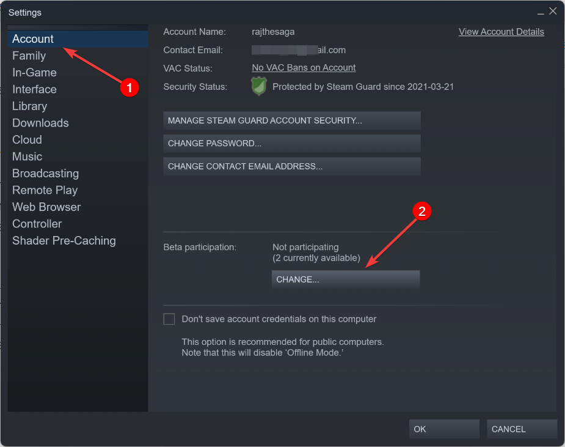Click the account name rajthesaga
This screenshot has height=447, width=565.
[273, 32]
